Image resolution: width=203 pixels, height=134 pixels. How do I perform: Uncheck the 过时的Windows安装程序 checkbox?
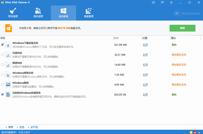coord(2,95)
